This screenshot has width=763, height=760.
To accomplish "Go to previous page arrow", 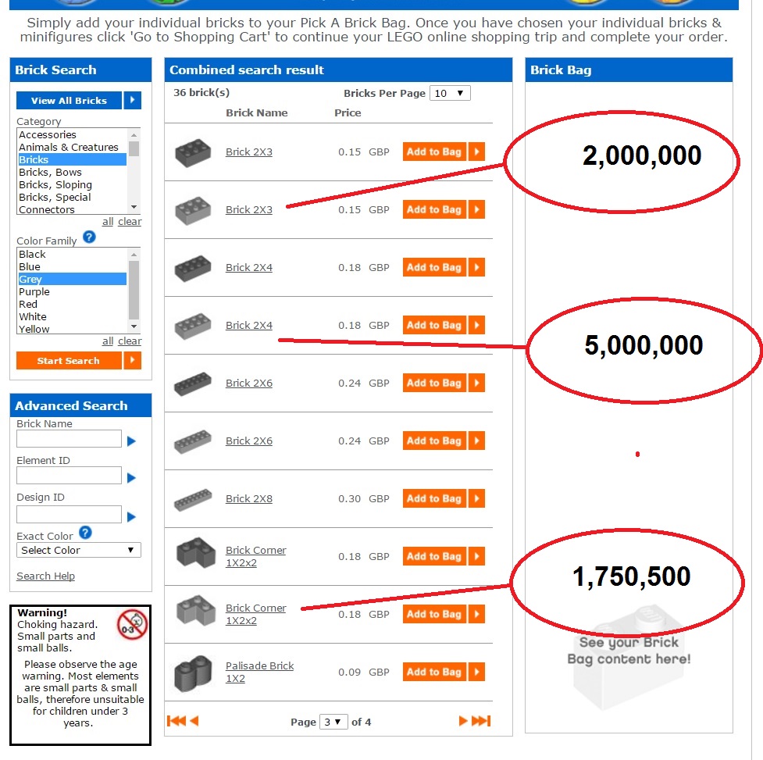I will pos(194,721).
